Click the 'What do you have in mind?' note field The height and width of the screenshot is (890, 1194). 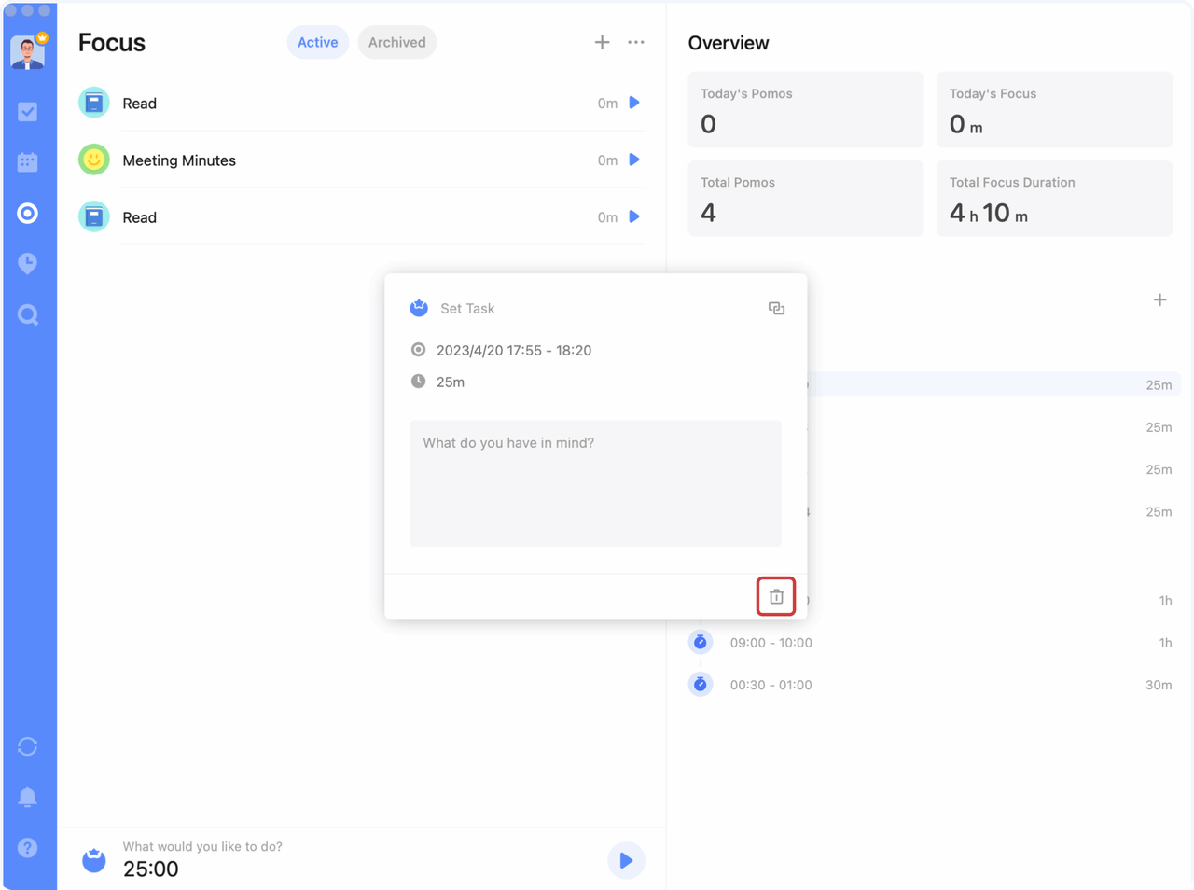click(x=595, y=483)
